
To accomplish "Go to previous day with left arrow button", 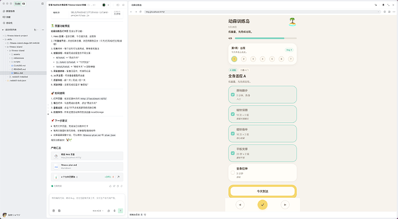I will point(240,205).
